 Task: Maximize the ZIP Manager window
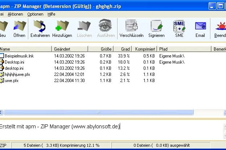[221, 6]
